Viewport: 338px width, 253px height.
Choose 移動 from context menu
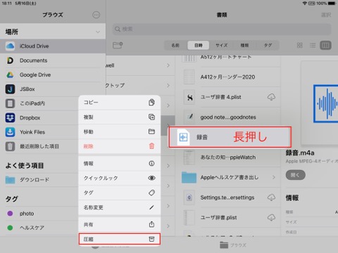click(120, 131)
